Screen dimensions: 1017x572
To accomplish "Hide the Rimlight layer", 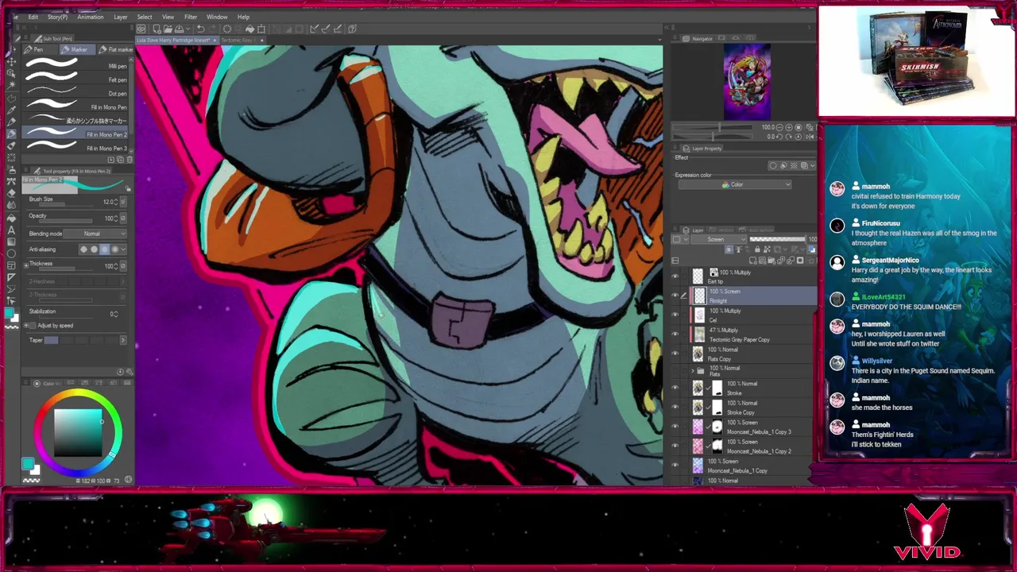I will [675, 296].
